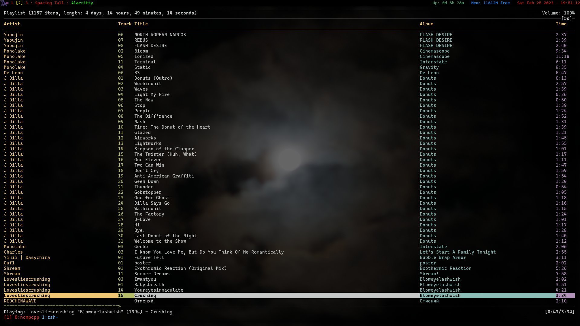Click the Playlist summary header line
Screen dimensions: 580x326
coord(100,13)
